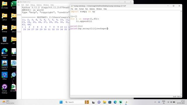Screen dimensions: 187x105
Task: Open Edge browser from taskbar
Action: [115, 102]
